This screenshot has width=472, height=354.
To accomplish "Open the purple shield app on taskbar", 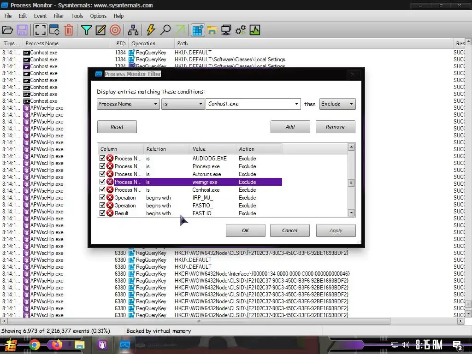I will pos(102,345).
